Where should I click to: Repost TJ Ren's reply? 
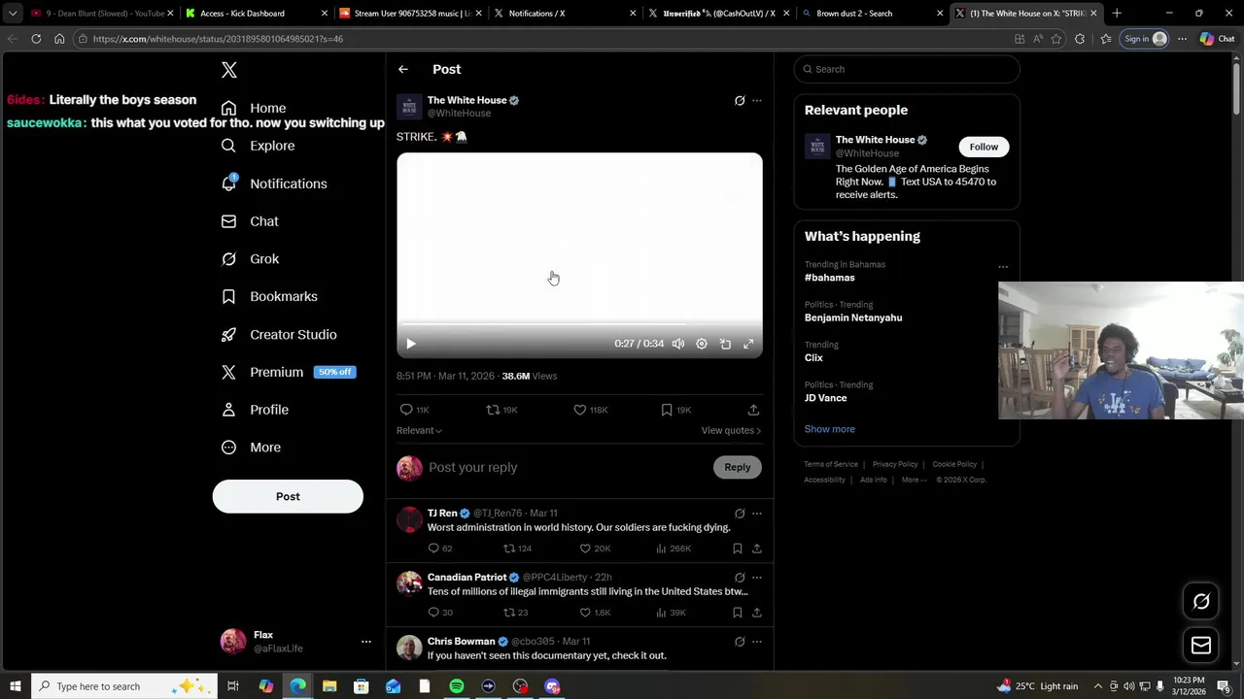pyautogui.click(x=517, y=549)
